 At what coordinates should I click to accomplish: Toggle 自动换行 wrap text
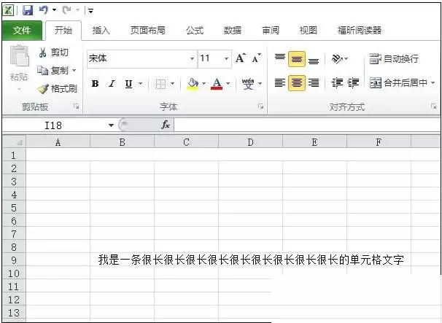(394, 59)
